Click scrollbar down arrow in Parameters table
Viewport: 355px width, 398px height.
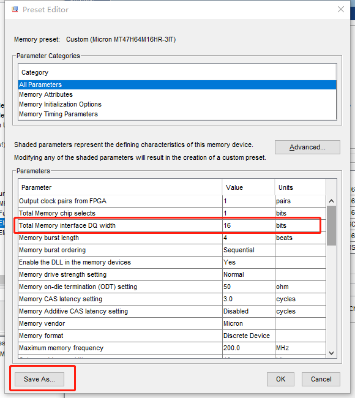click(331, 353)
